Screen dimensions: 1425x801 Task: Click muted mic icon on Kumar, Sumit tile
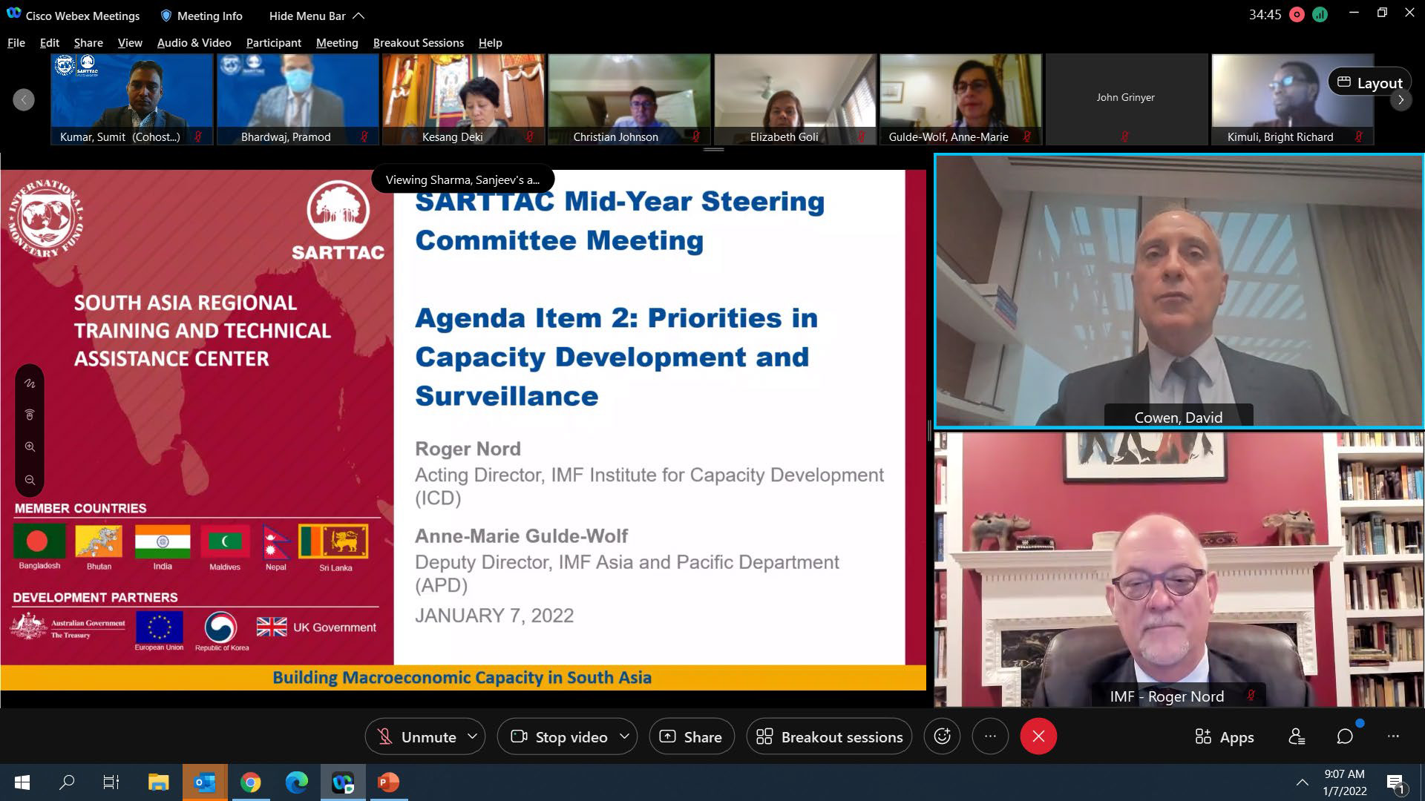point(197,136)
